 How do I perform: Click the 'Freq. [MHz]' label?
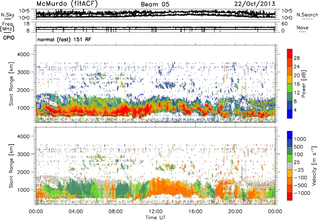7,27
